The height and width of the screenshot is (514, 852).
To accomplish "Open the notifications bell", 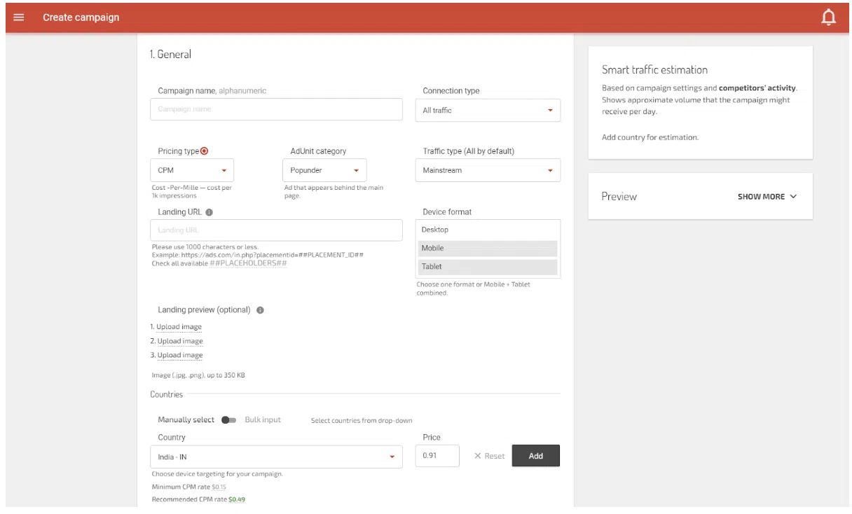I will click(x=829, y=18).
